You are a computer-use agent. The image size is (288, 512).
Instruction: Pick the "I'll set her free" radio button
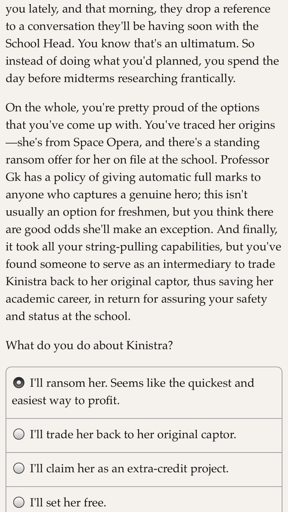[19, 502]
